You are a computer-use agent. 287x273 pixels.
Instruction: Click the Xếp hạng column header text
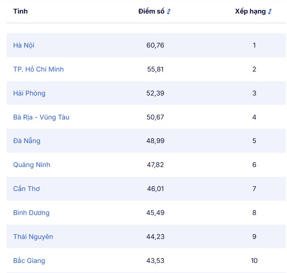coord(250,11)
